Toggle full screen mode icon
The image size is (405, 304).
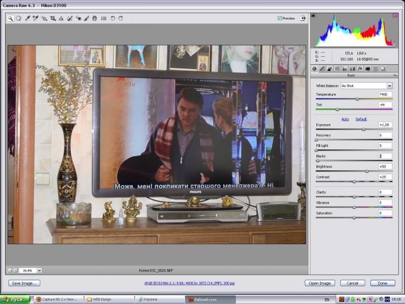click(x=303, y=18)
